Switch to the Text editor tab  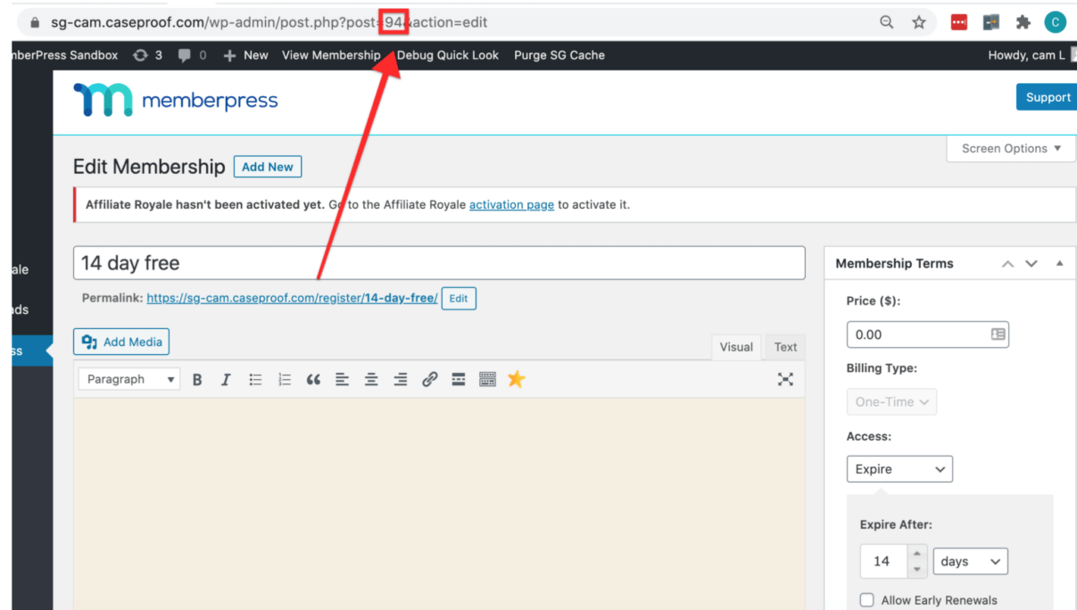(785, 347)
